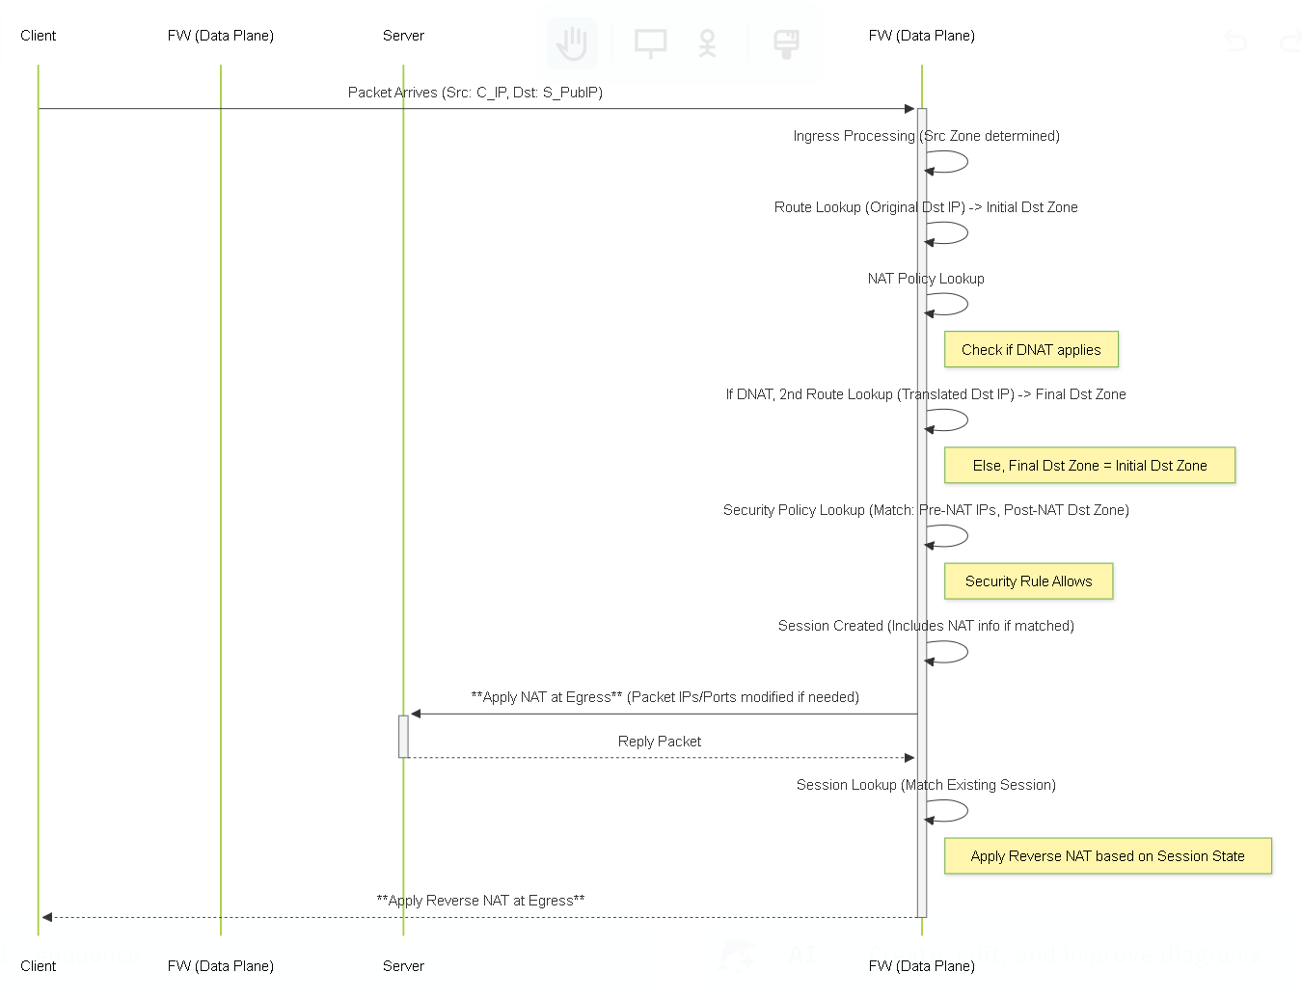Click the 'NAT Policy Lookup' message
1302x999 pixels.
[926, 279]
